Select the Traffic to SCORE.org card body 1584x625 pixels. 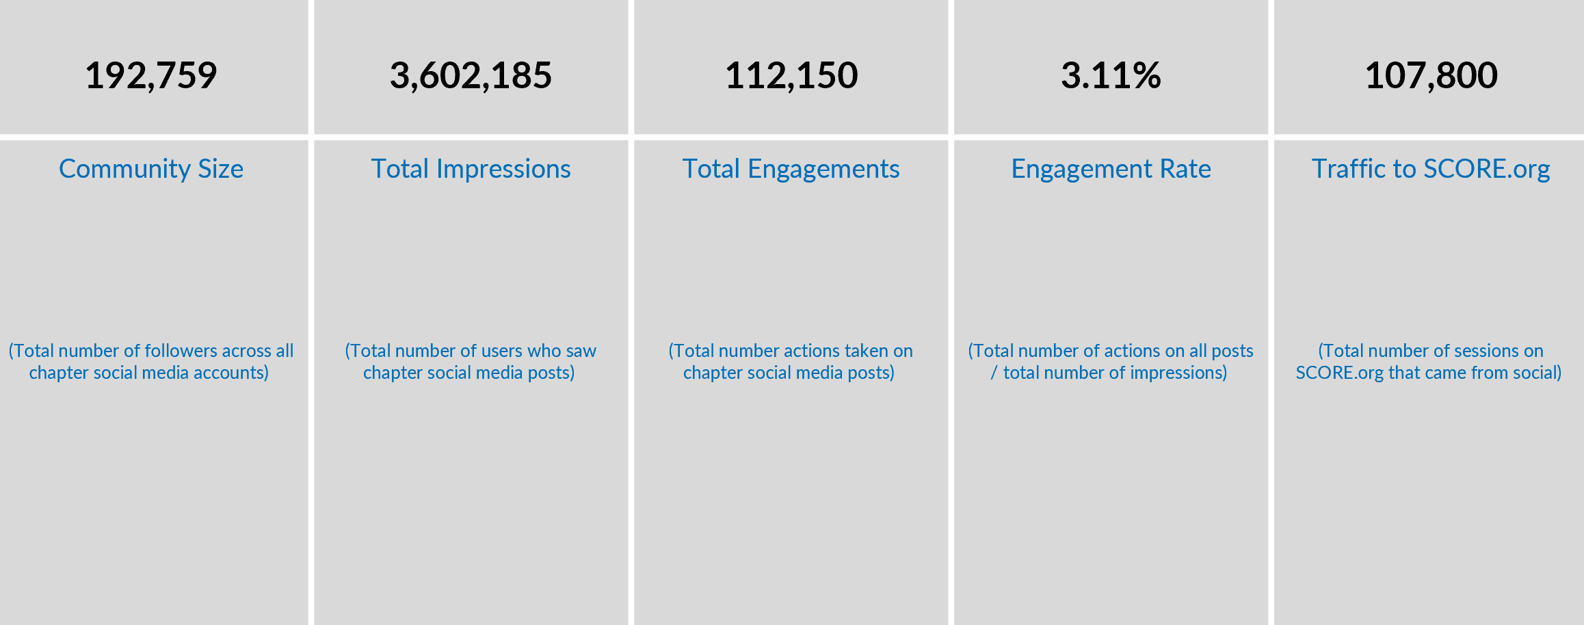pos(1429,383)
